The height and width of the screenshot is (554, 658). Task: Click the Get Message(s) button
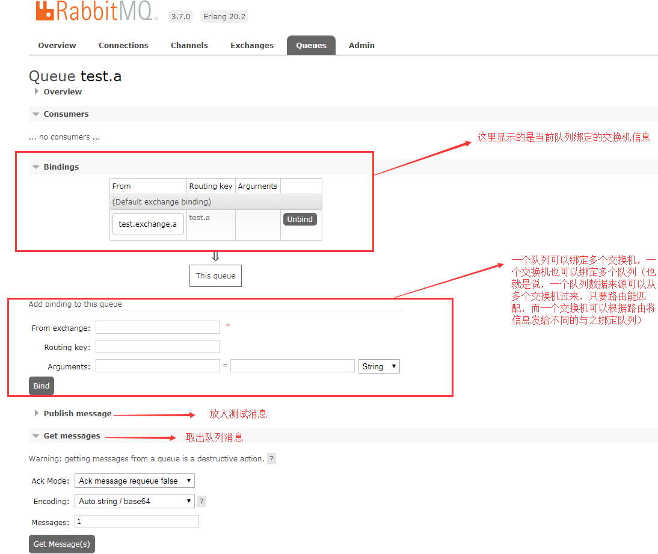pyautogui.click(x=62, y=544)
